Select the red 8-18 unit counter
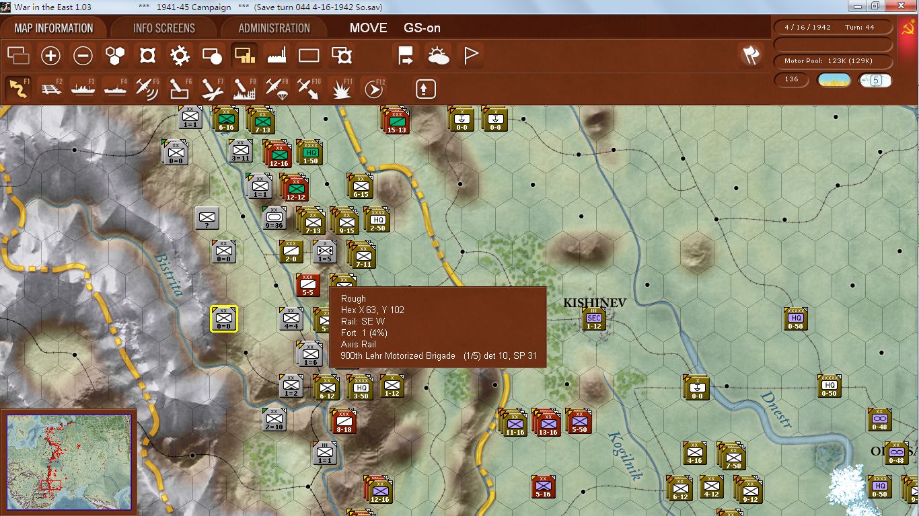 coord(344,421)
